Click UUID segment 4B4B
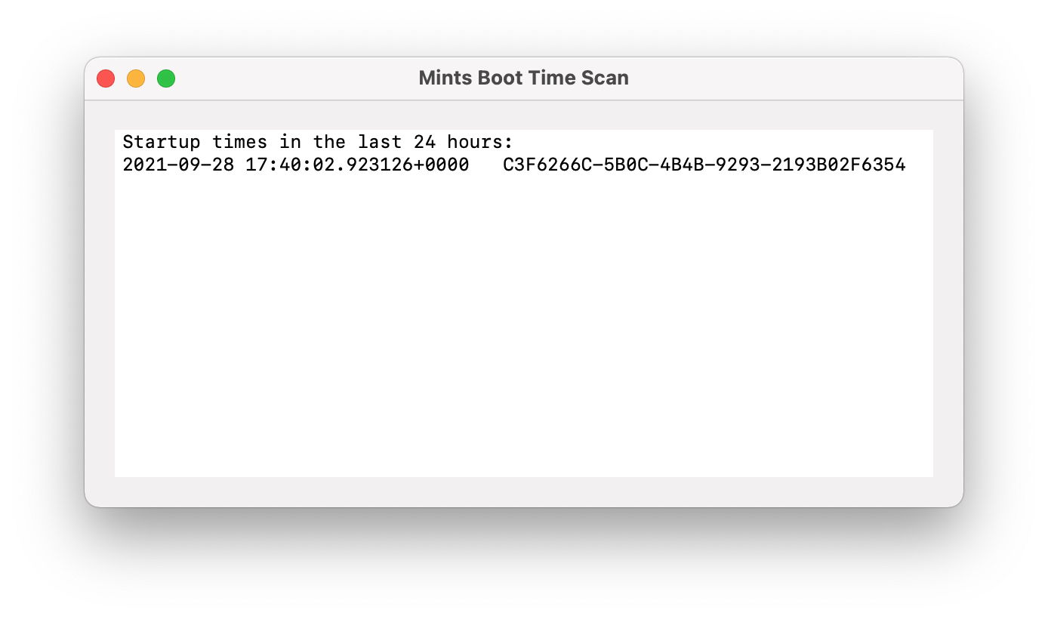Viewport: 1048px width, 619px height. pyautogui.click(x=681, y=165)
